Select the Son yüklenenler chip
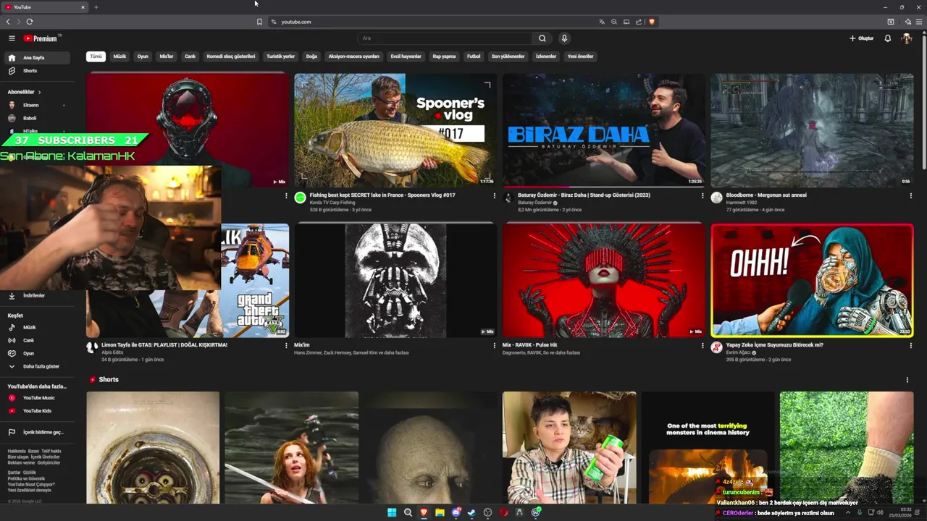This screenshot has width=927, height=521. coord(508,56)
